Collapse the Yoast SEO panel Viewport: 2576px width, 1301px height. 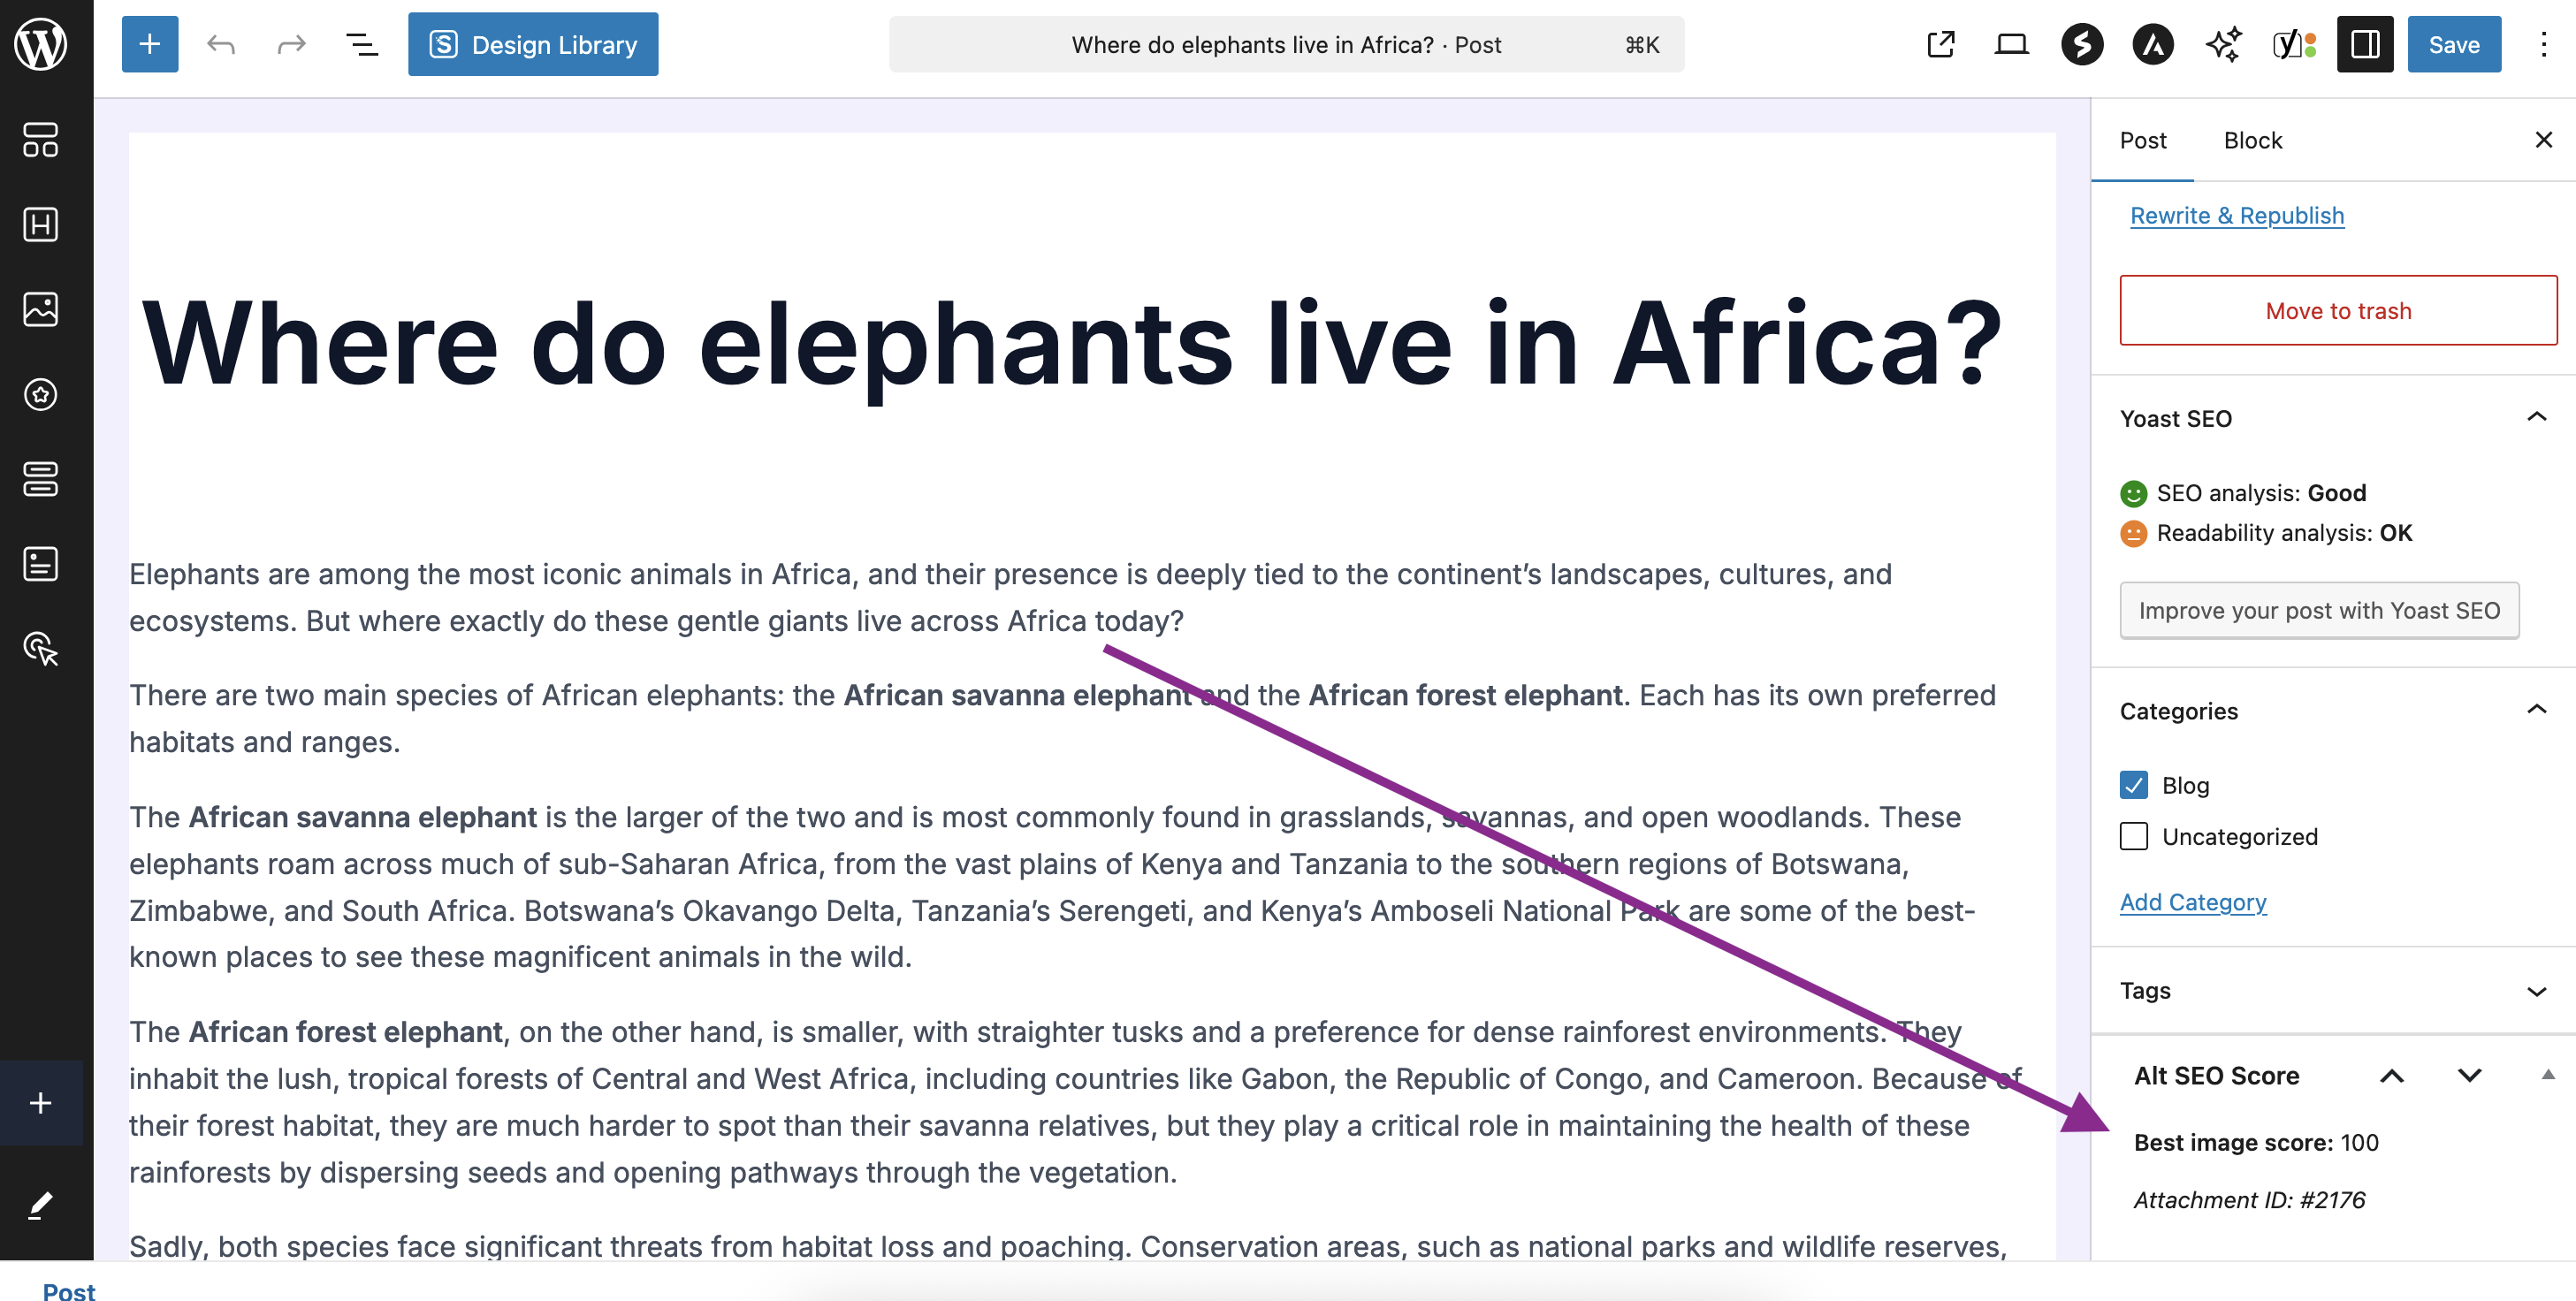[2536, 417]
